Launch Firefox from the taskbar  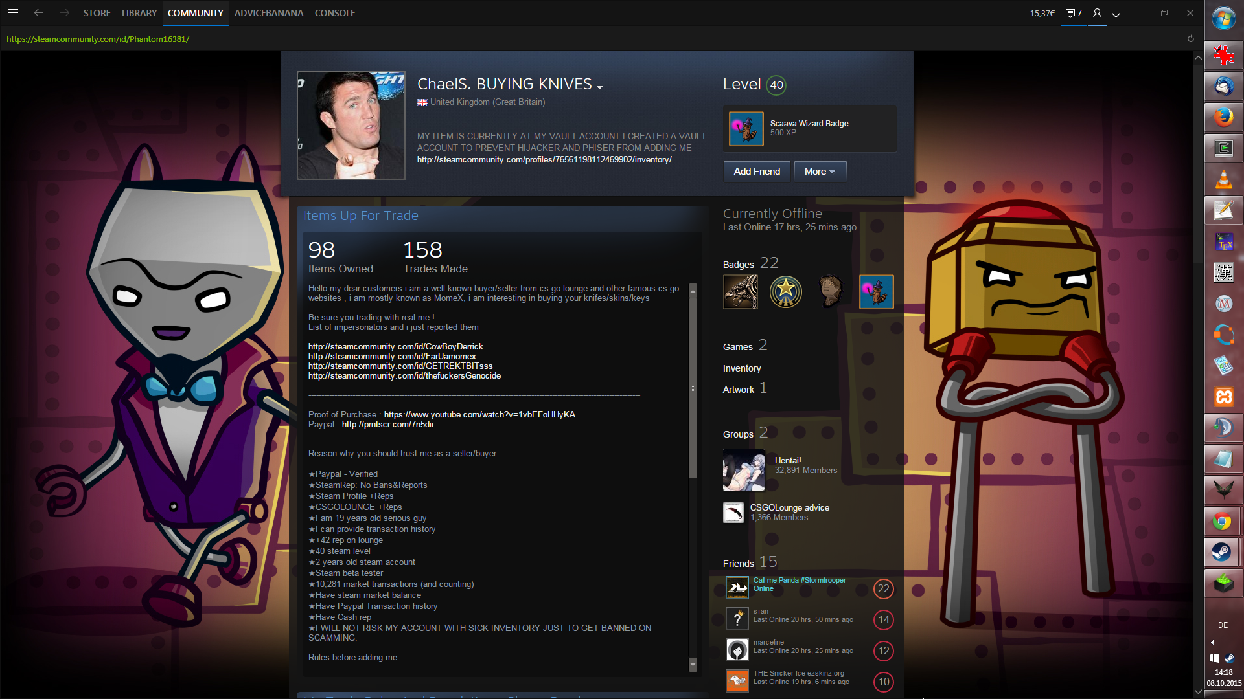point(1223,117)
